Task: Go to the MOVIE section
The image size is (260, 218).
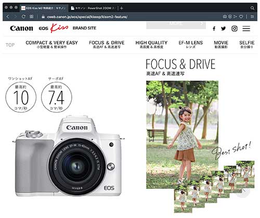Action: (221, 45)
